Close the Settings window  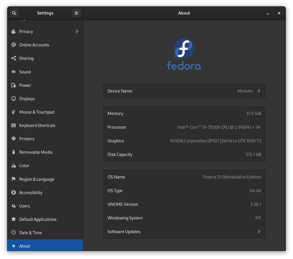tap(279, 13)
